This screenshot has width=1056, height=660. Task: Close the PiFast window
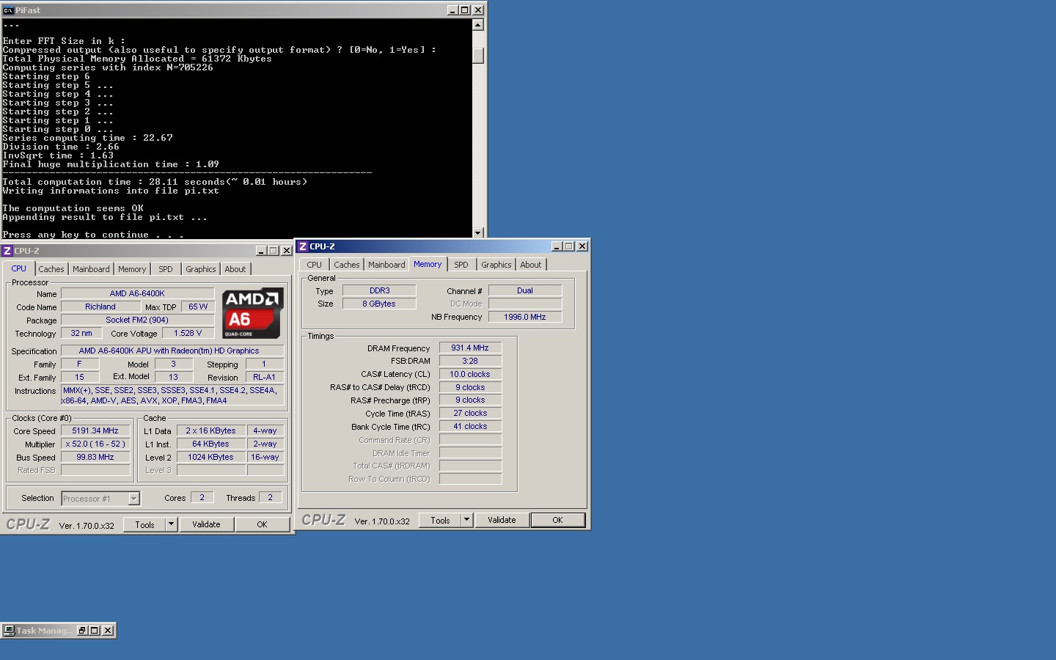478,10
